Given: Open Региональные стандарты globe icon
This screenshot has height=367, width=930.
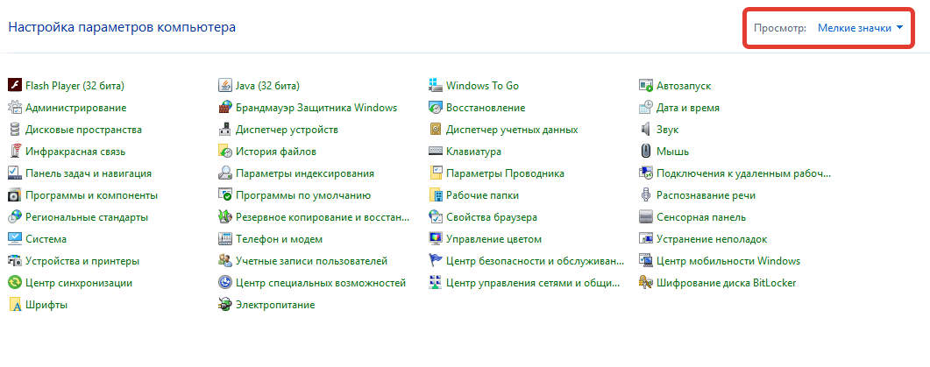Looking at the screenshot, I should pos(15,217).
